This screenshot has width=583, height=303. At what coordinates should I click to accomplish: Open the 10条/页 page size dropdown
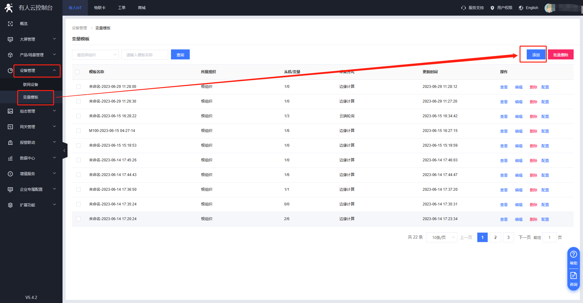coord(441,238)
